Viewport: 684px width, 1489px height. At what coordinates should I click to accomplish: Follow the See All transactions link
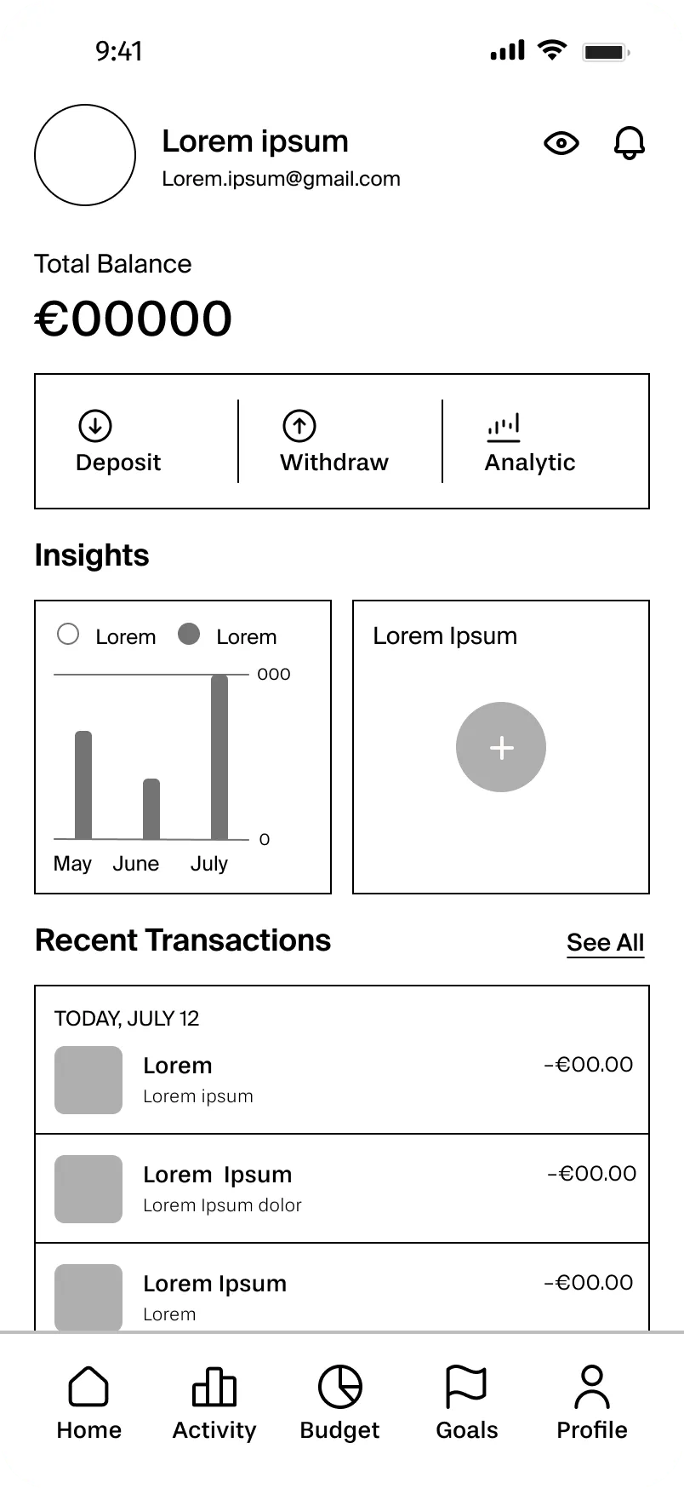[x=605, y=943]
